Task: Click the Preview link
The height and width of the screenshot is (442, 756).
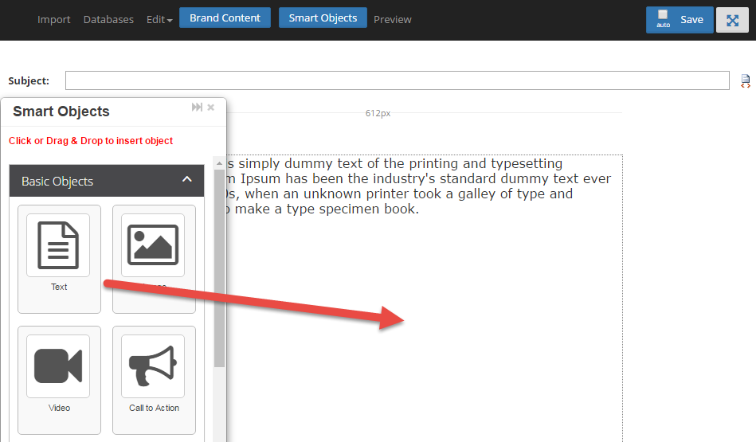Action: pyautogui.click(x=393, y=19)
